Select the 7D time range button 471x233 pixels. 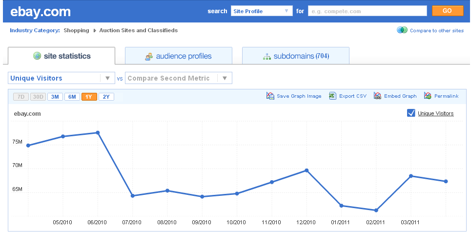click(x=21, y=97)
